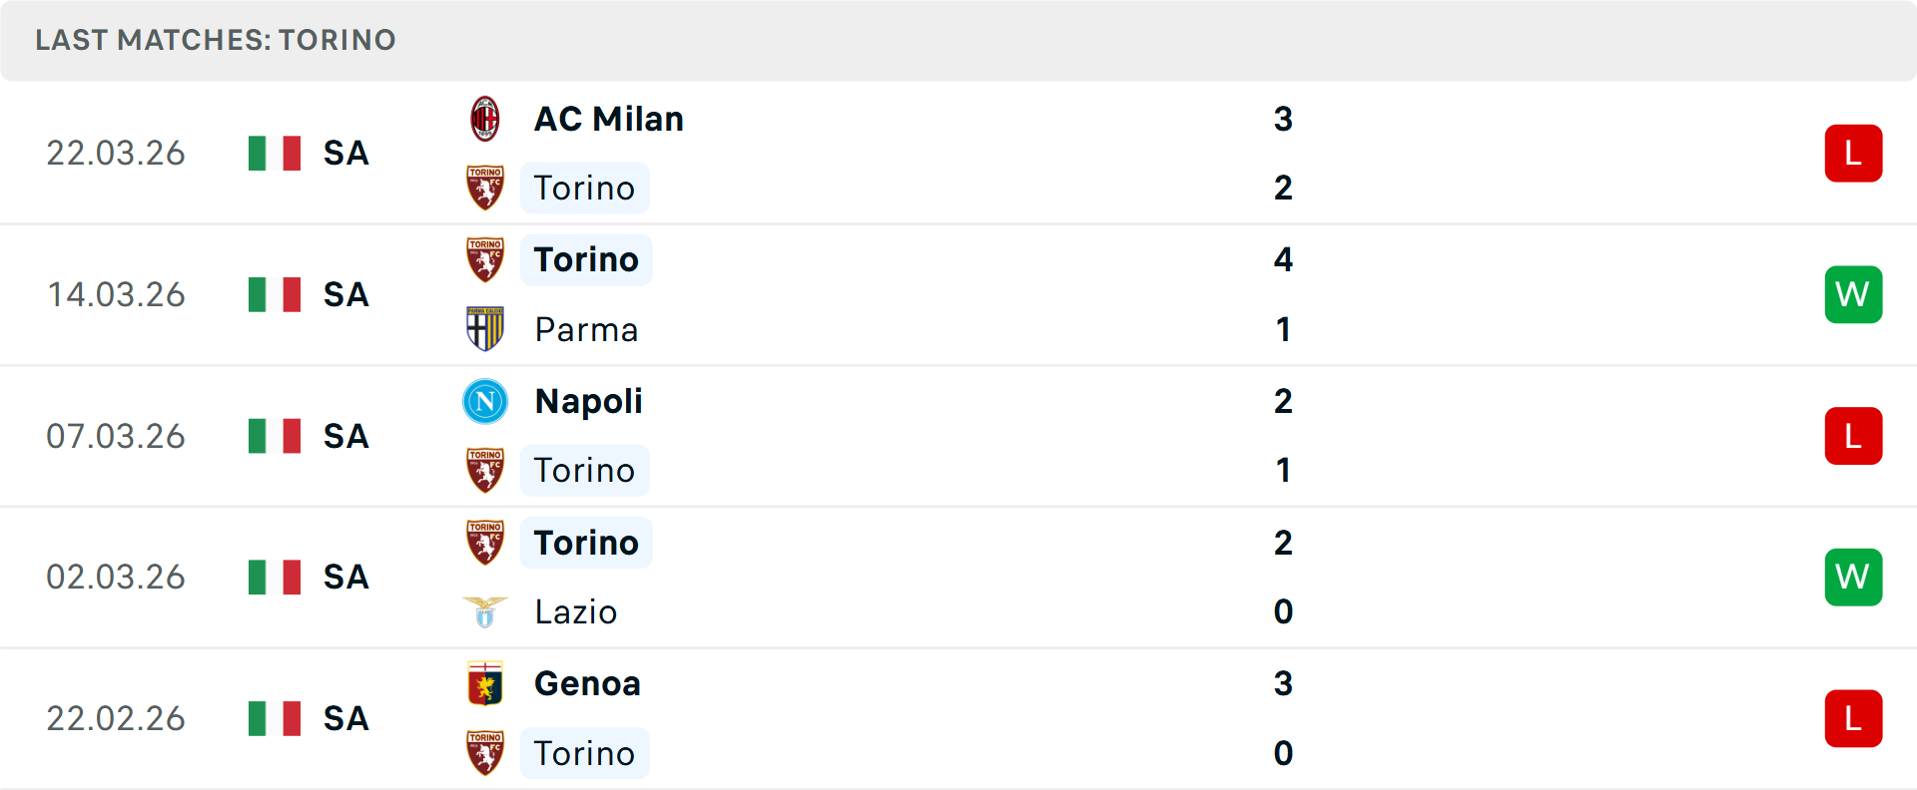Screen dimensions: 1917x790
Task: Click the Last Matches: Torino header
Action: [x=216, y=40]
